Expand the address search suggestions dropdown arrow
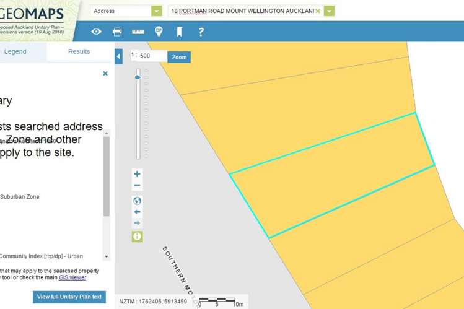 tap(329, 11)
